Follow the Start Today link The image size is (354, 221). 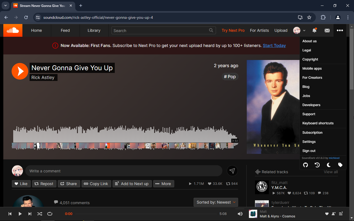click(274, 46)
